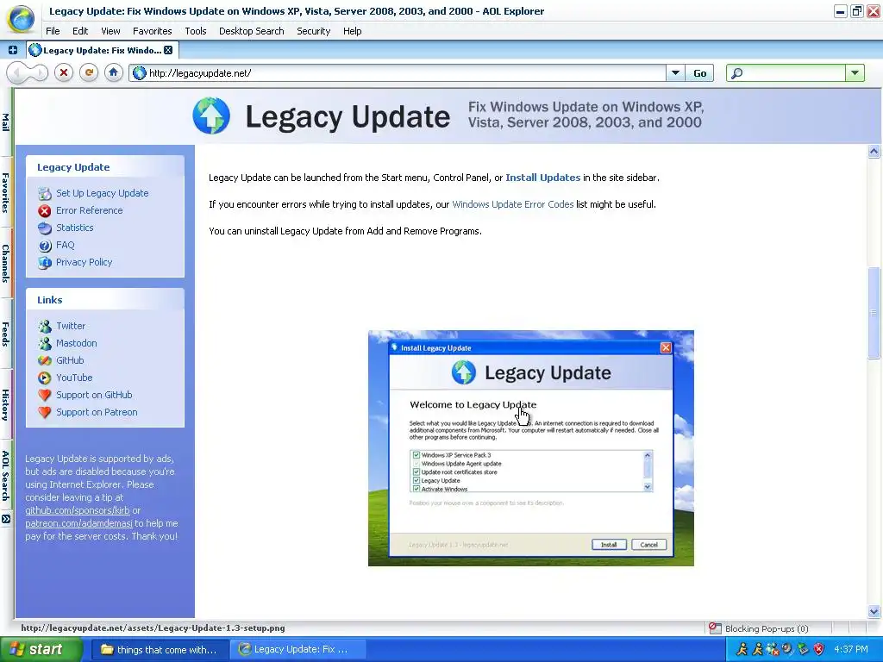The height and width of the screenshot is (662, 883).
Task: Switch to things that come with taskbar folder
Action: pos(160,650)
